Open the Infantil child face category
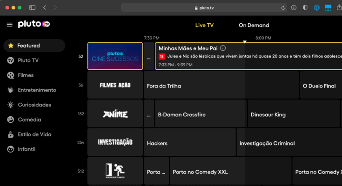 [x=21, y=149]
